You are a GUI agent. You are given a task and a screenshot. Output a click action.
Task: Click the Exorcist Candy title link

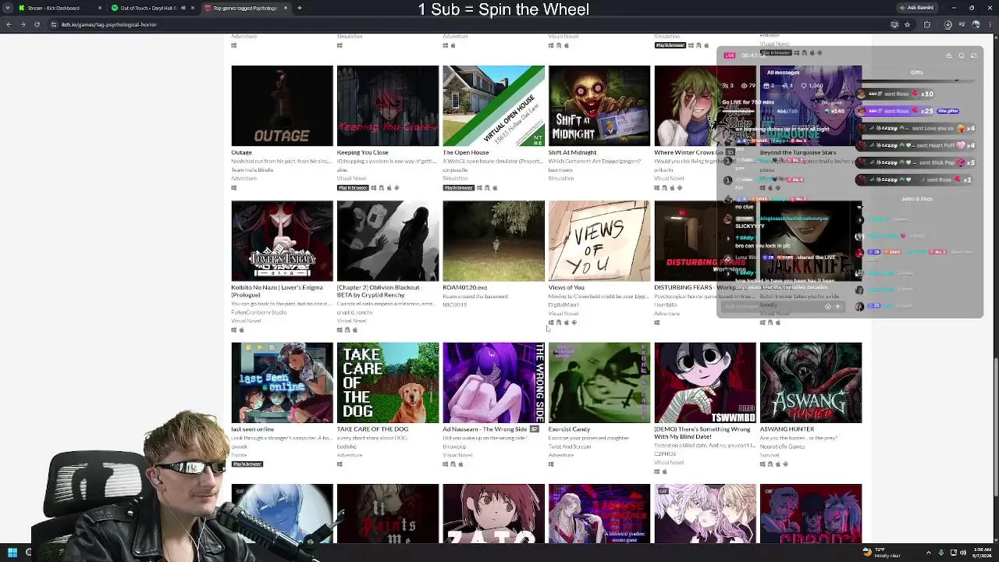coord(569,429)
